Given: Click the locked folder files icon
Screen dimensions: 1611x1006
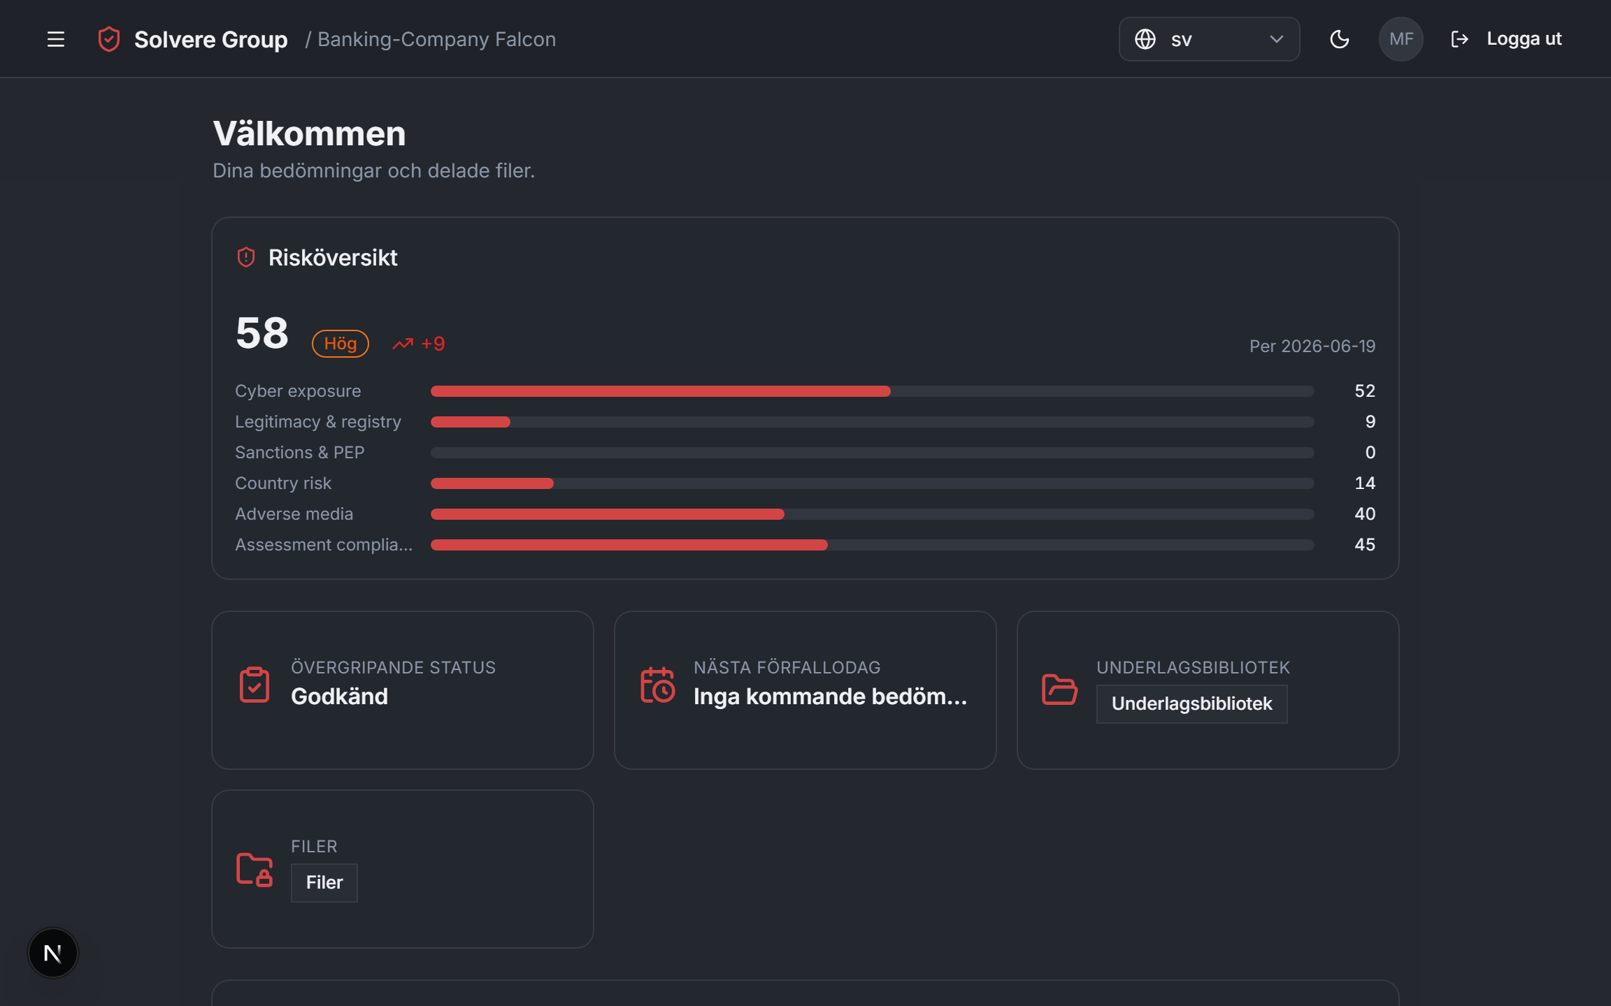Looking at the screenshot, I should click(x=255, y=870).
